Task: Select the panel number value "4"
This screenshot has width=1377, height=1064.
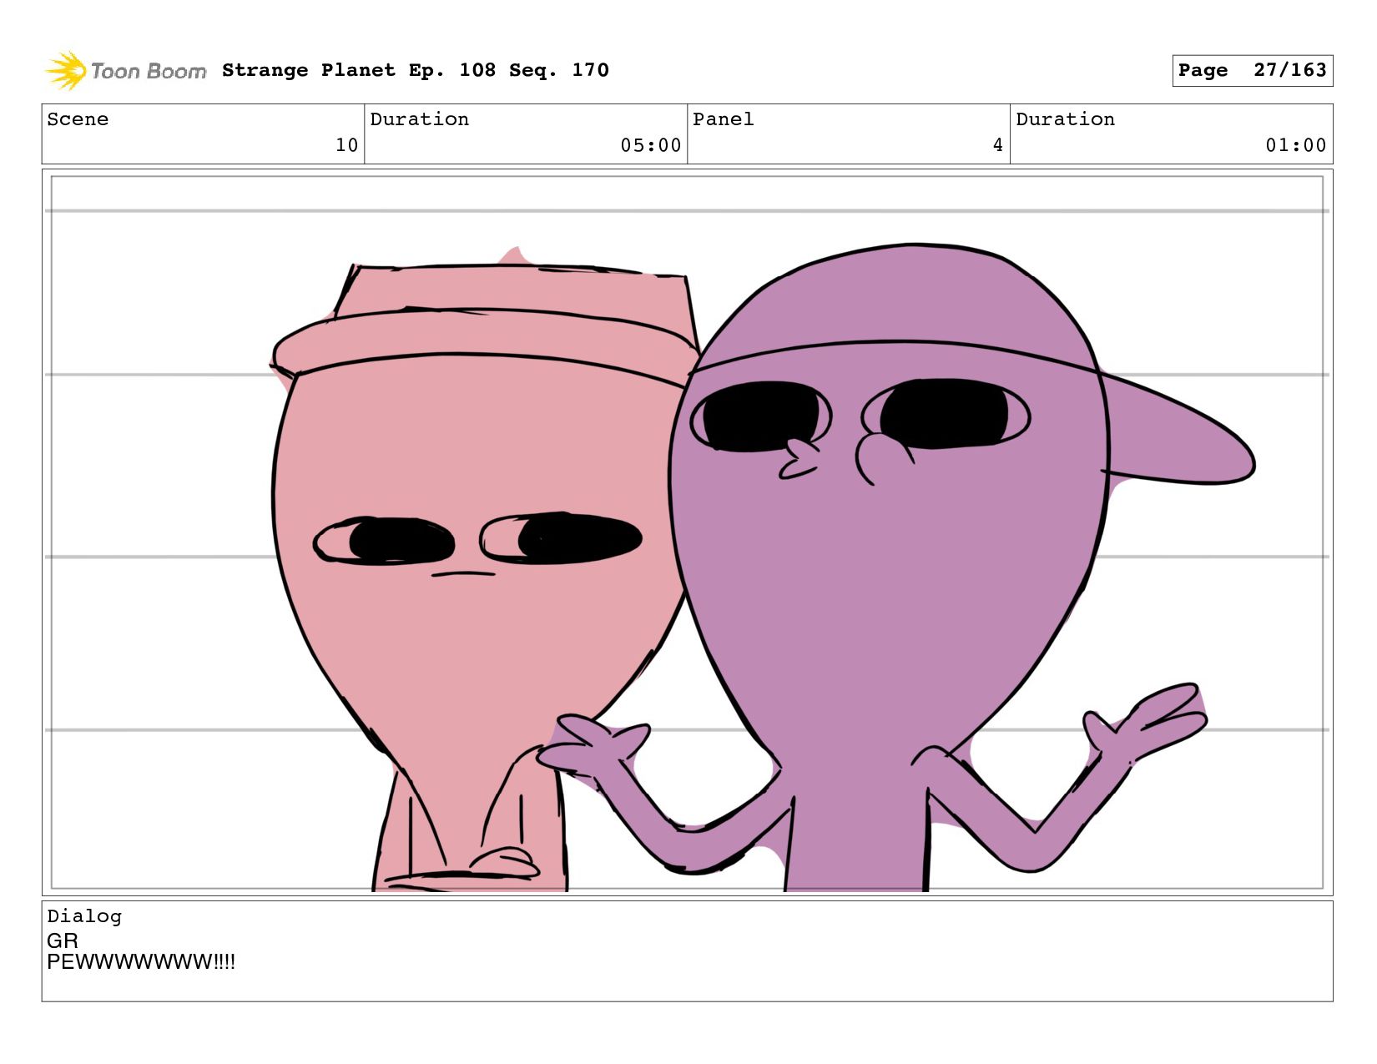Action: [997, 145]
